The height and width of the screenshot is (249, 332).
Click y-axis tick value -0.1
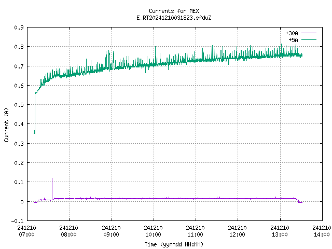click(x=17, y=221)
